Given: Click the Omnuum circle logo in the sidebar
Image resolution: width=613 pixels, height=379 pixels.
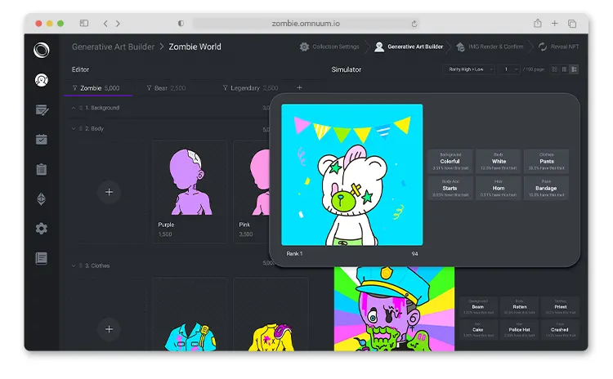Looking at the screenshot, I should pyautogui.click(x=42, y=50).
